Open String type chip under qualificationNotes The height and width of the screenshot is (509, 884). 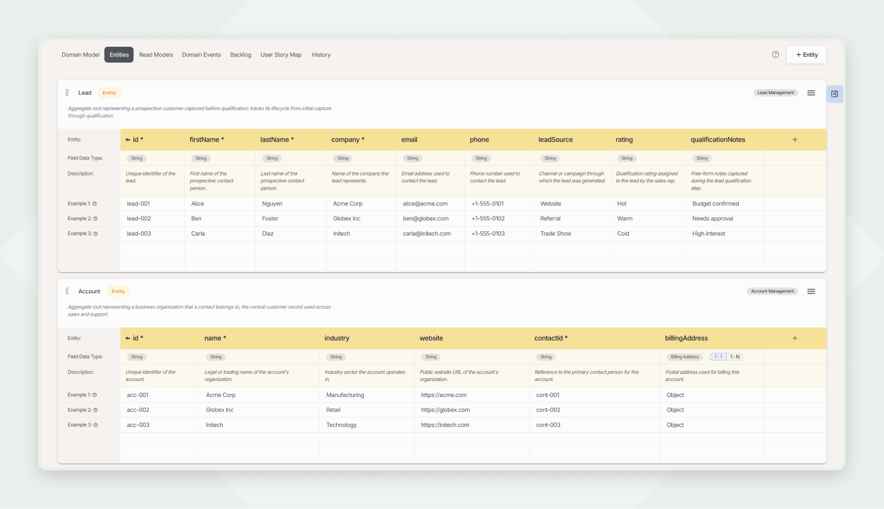(702, 158)
